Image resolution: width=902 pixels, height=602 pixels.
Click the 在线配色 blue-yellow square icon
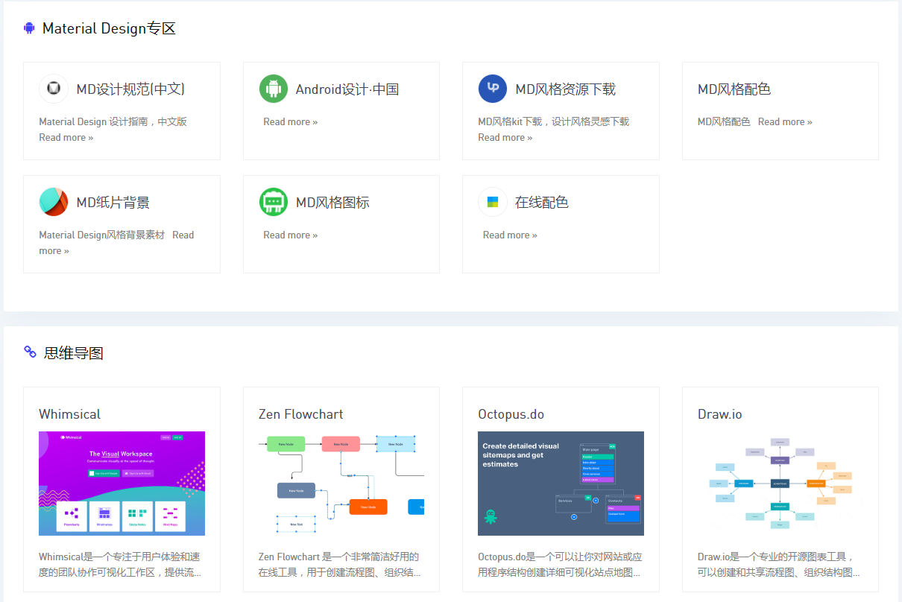(493, 202)
